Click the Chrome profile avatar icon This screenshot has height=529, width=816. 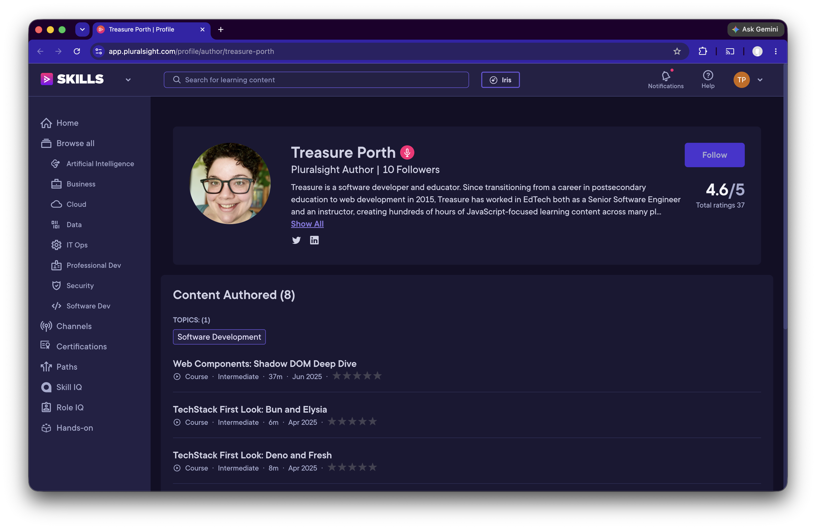point(757,51)
